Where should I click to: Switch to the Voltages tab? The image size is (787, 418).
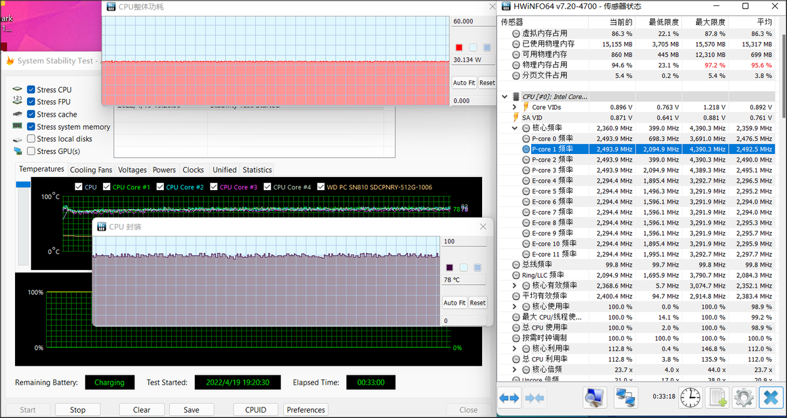click(x=132, y=170)
